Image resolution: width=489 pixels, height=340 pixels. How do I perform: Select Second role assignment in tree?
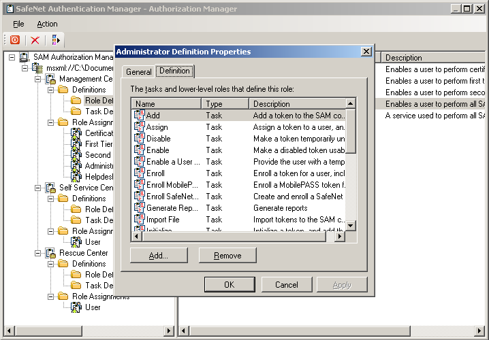[98, 155]
